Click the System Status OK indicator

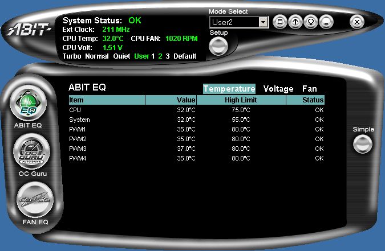[x=135, y=20]
